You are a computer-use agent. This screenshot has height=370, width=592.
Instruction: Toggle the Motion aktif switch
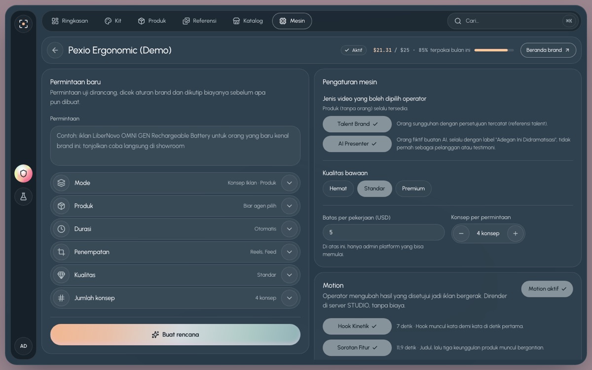point(547,289)
